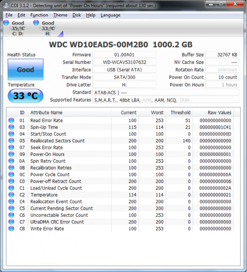
Task: Click the Supported Features field
Action: click(x=166, y=100)
